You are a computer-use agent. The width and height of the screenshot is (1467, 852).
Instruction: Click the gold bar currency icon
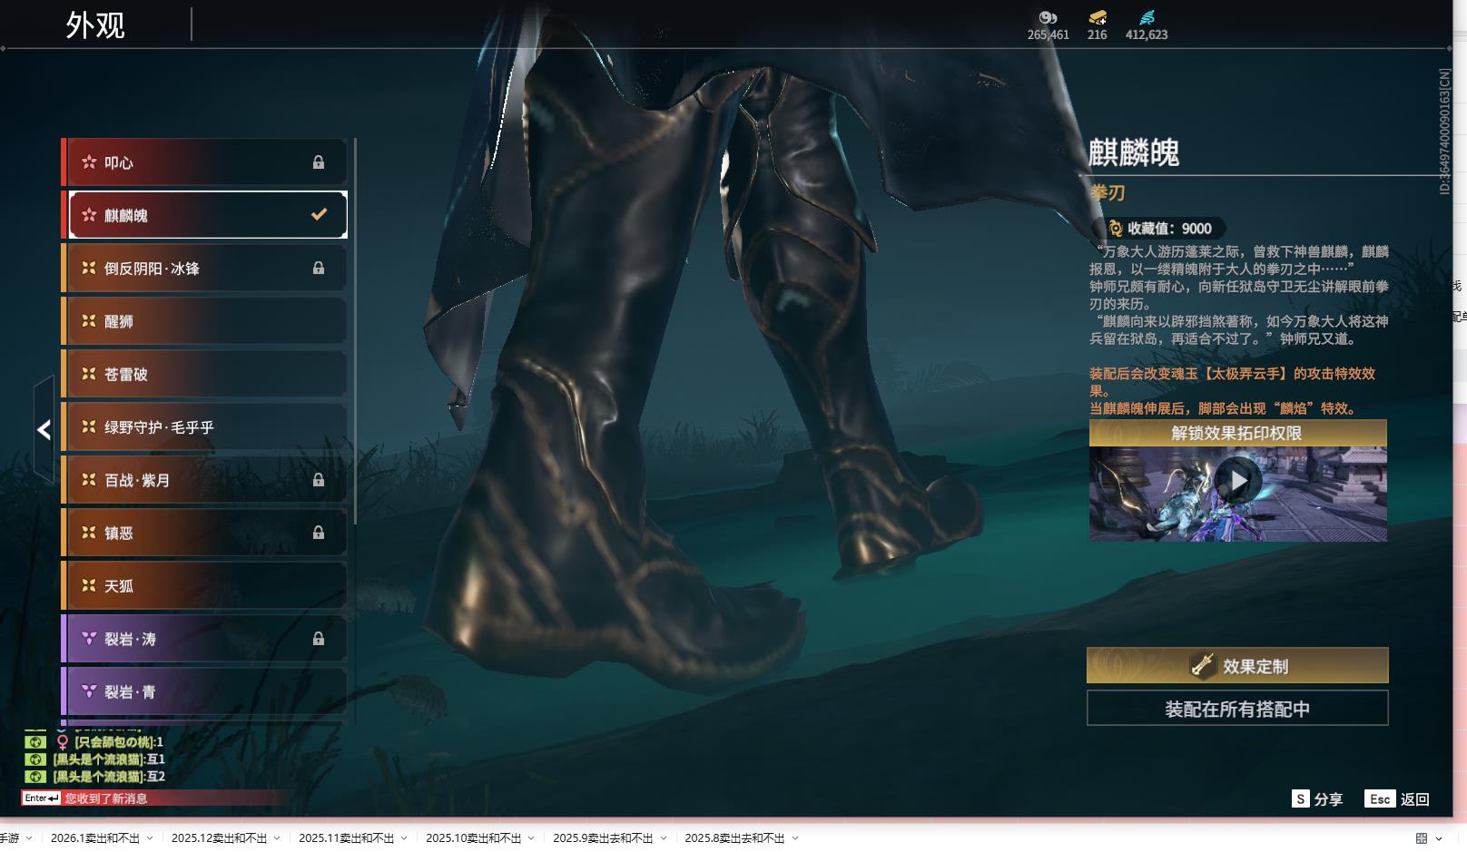[1098, 17]
